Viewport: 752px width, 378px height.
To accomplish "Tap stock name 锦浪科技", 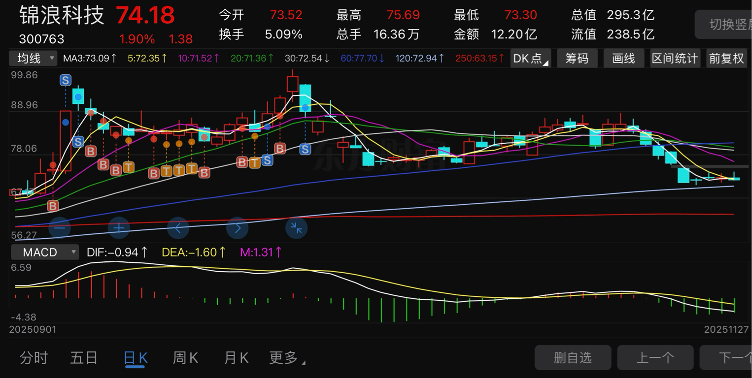I will coord(62,15).
